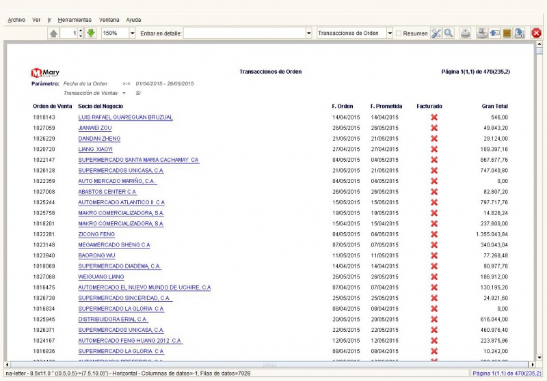This screenshot has height=381, width=547.
Task: Click date range parameter 01/04/2015 - 29/05/2015
Action: tap(165, 83)
